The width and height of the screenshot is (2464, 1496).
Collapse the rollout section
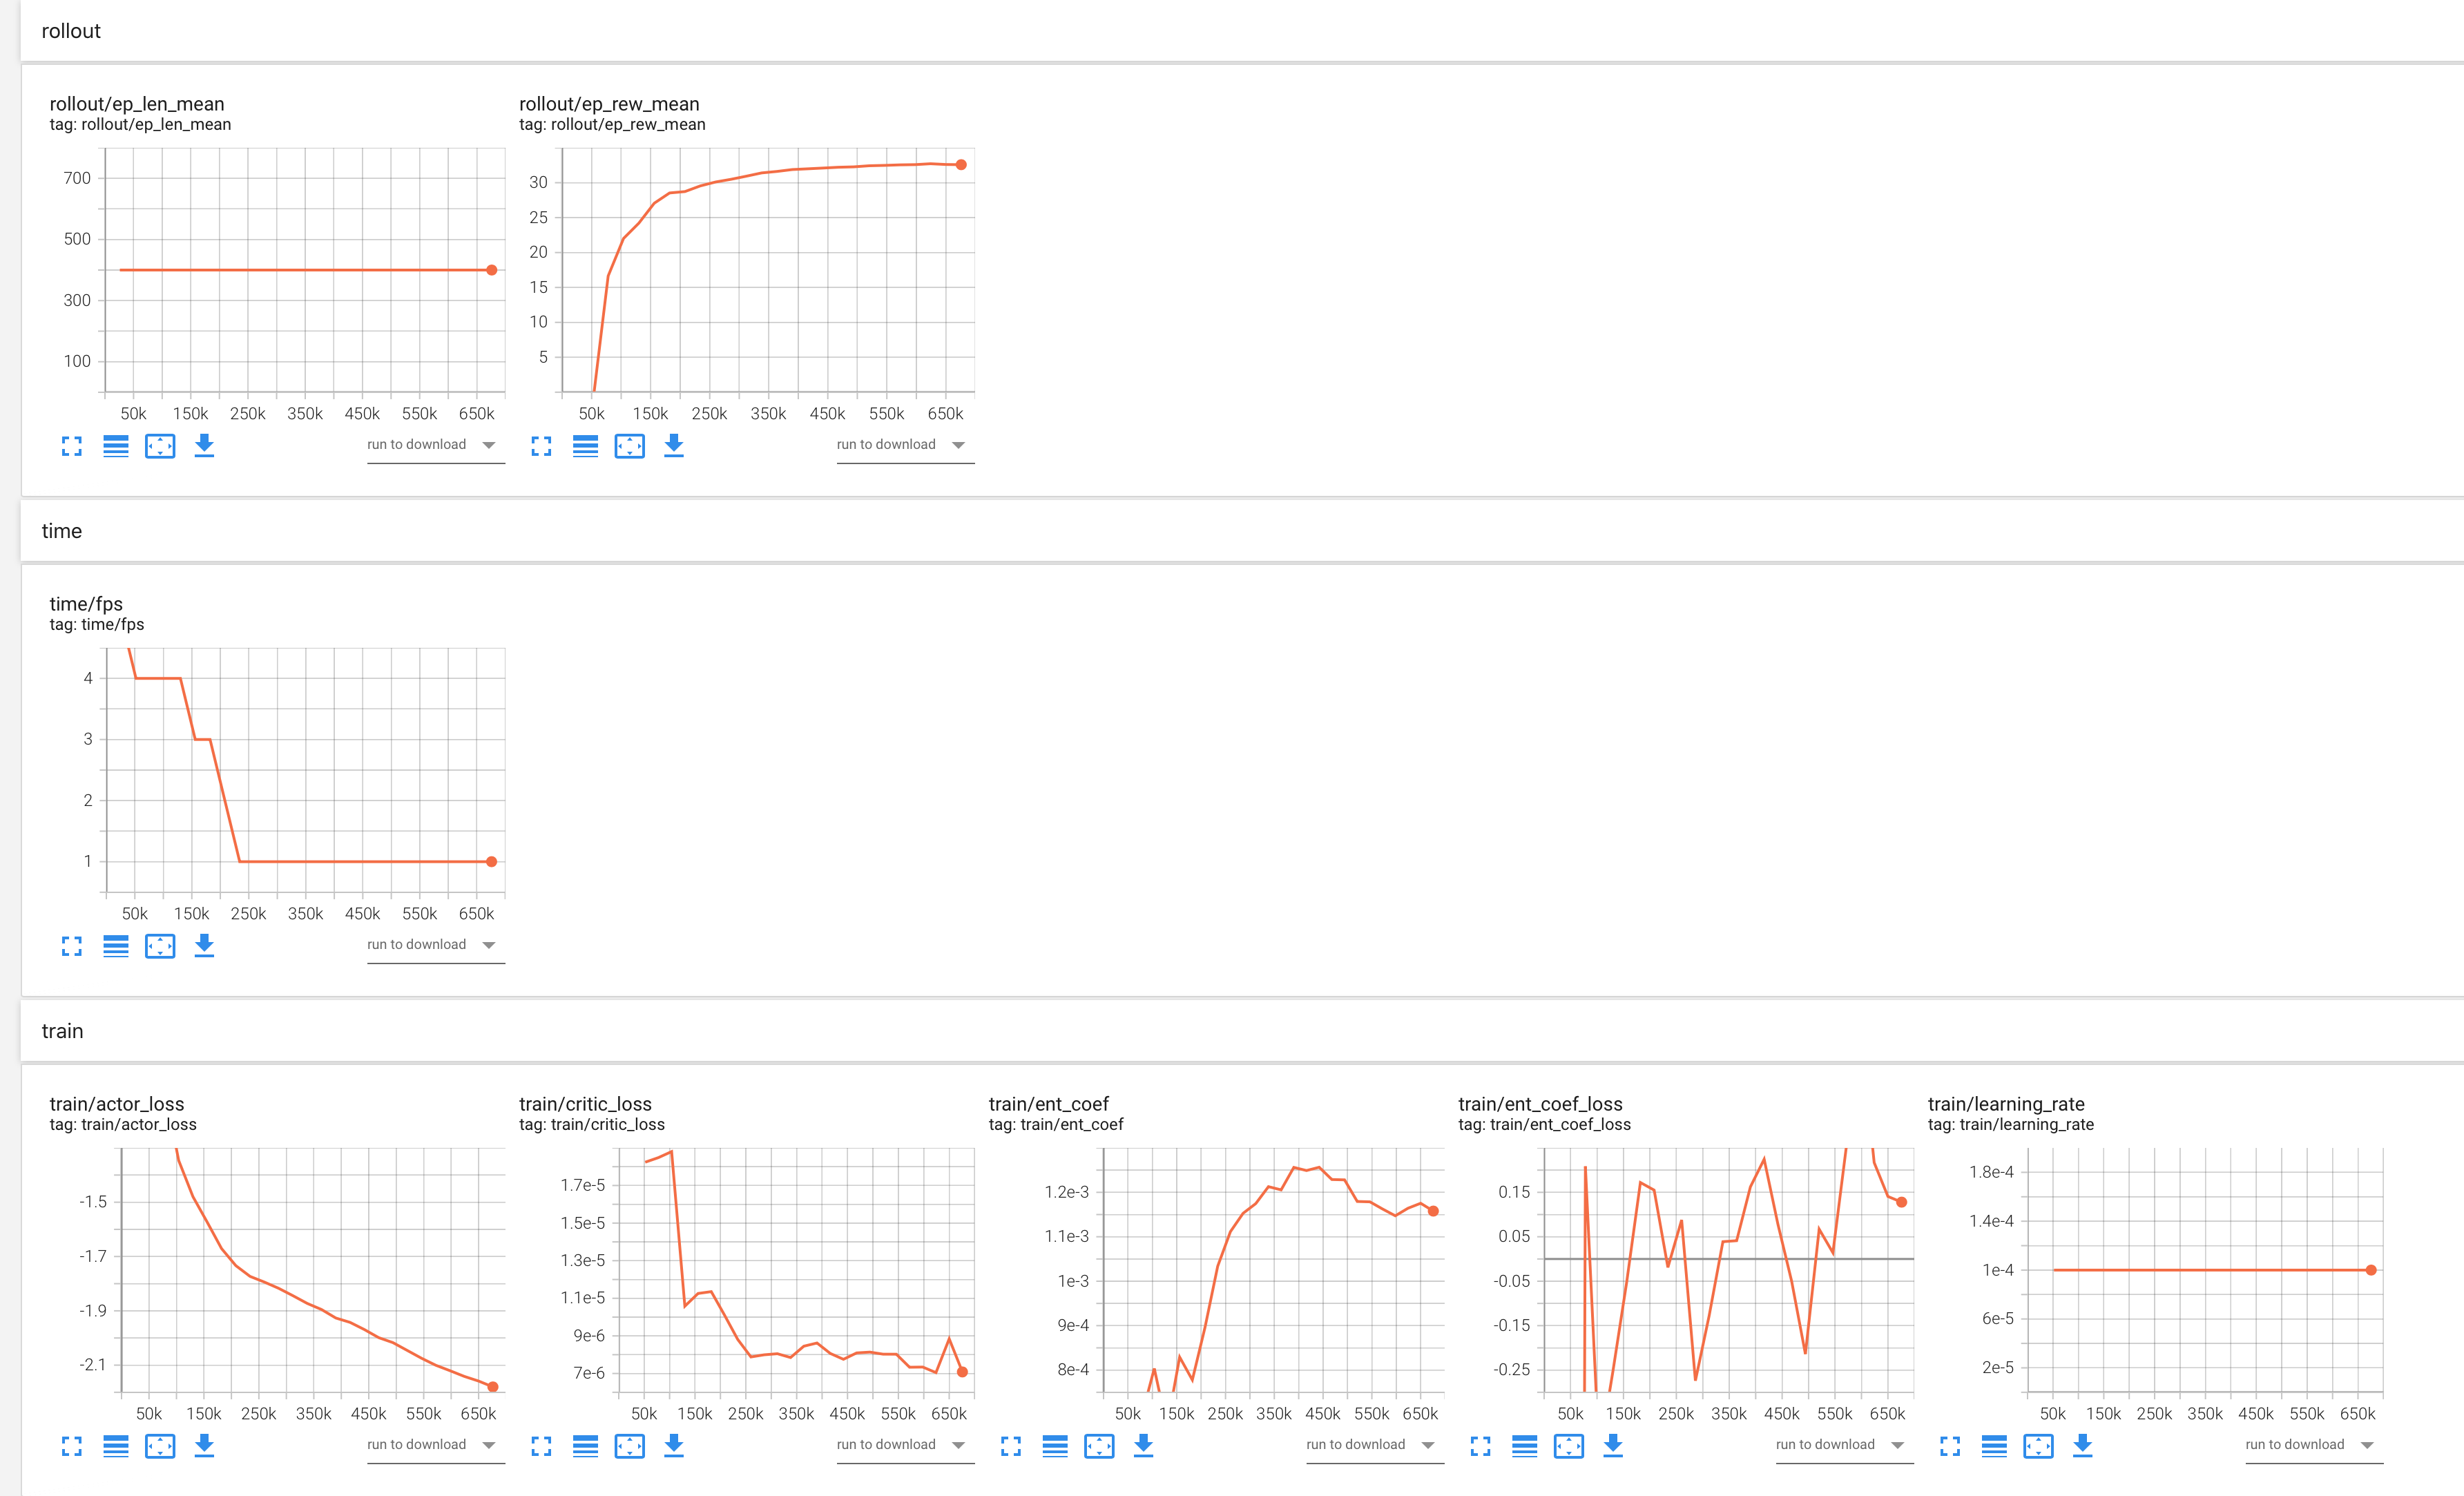(x=71, y=31)
